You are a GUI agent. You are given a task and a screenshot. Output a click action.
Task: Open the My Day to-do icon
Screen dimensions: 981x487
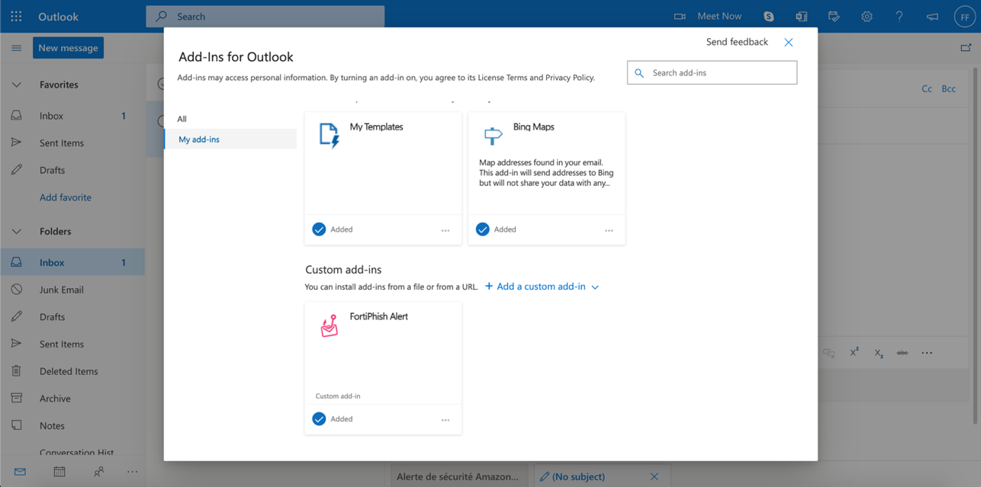click(834, 16)
